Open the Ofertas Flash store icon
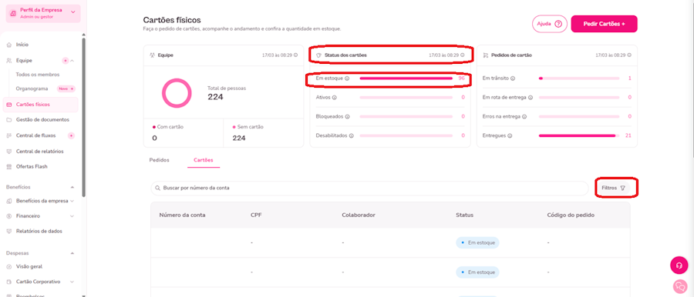694x297 pixels. tap(8, 167)
